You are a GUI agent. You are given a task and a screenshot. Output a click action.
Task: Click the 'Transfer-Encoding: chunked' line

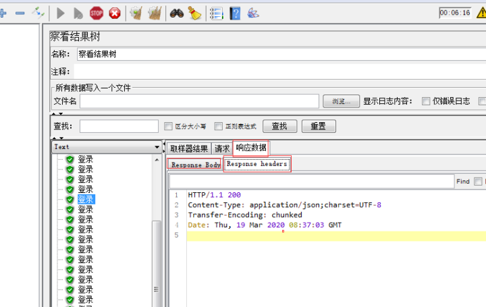(245, 215)
